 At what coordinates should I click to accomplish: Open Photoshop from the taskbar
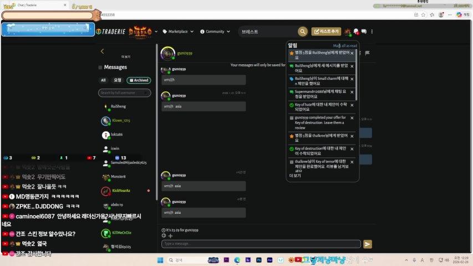(x=259, y=260)
